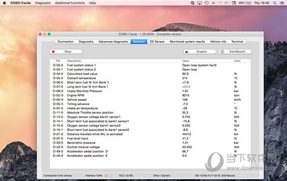This screenshot has height=181, width=287.
Task: Select Accelerator pedal position E row
Action: [x=150, y=156]
